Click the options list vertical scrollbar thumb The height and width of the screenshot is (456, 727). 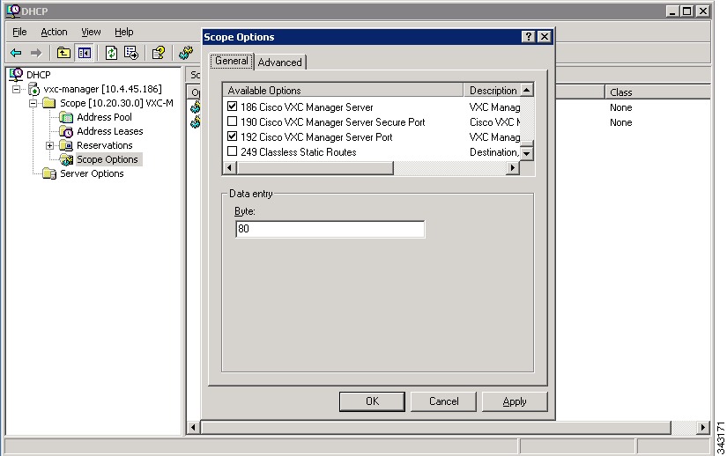click(527, 143)
